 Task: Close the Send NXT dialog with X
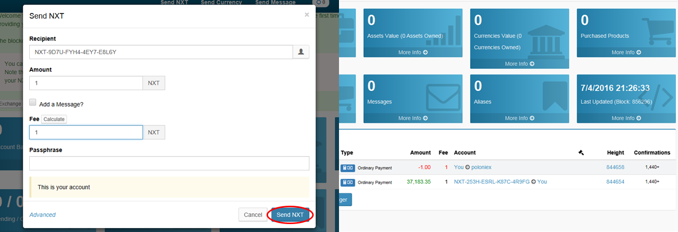pyautogui.click(x=307, y=15)
